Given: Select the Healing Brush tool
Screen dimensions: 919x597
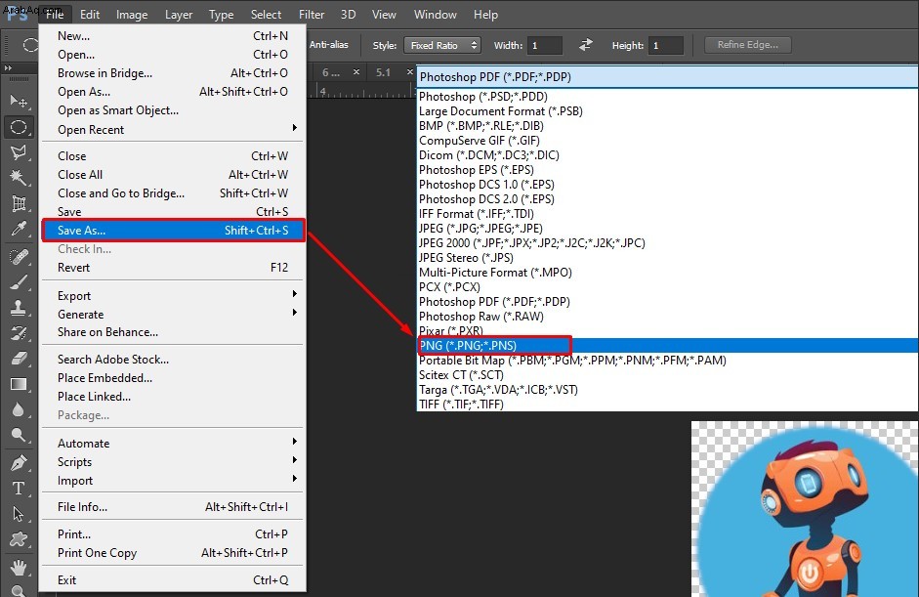Looking at the screenshot, I should [19, 256].
